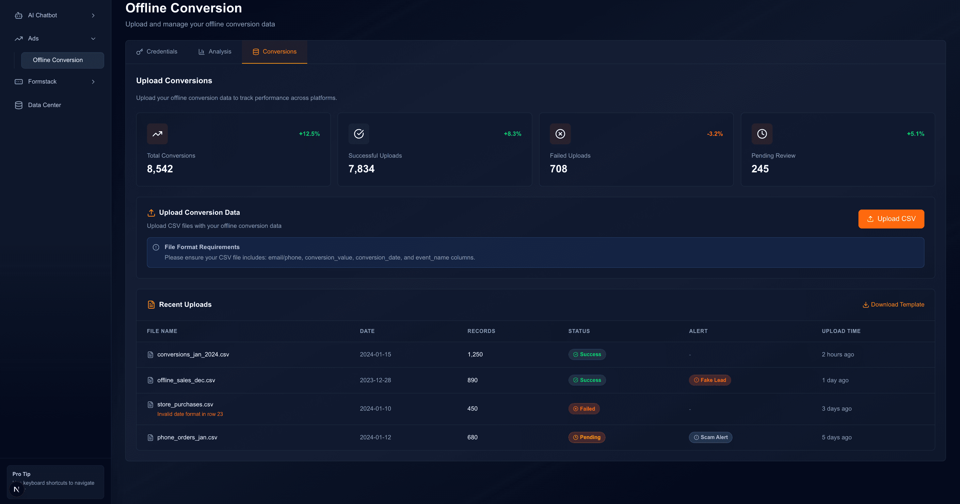Click the AI Chatbot sidebar icon
Image resolution: width=960 pixels, height=504 pixels.
19,15
